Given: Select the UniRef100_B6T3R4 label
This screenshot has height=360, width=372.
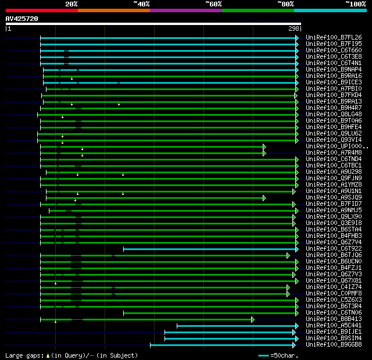Looking at the screenshot, I should click(334, 306).
